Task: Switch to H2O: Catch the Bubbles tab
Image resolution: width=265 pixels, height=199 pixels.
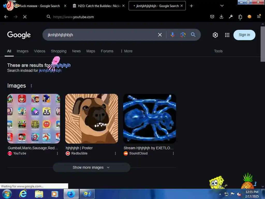Action: [99, 6]
